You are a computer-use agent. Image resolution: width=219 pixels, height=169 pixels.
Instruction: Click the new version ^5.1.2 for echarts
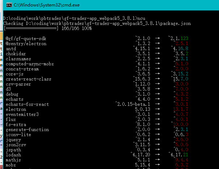(181, 99)
